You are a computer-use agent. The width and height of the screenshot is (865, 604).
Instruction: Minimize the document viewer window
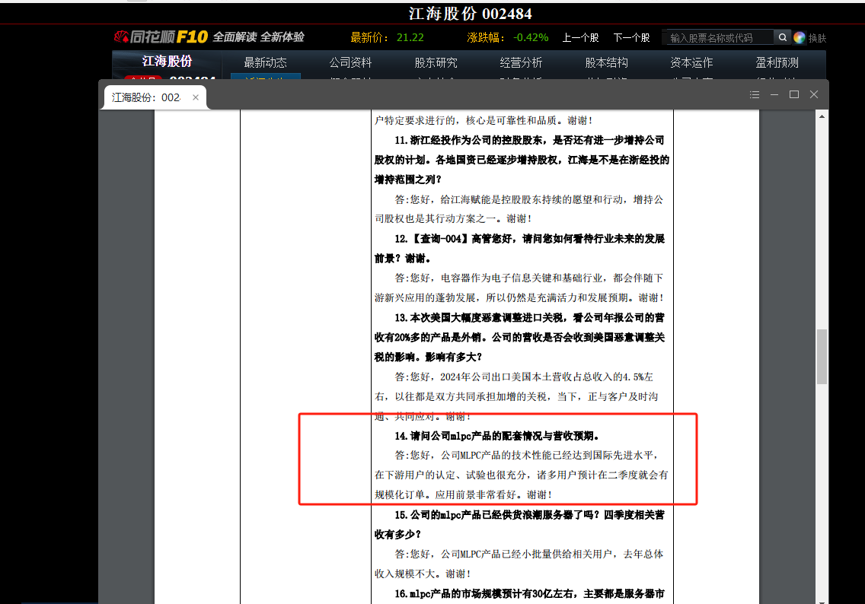click(774, 95)
